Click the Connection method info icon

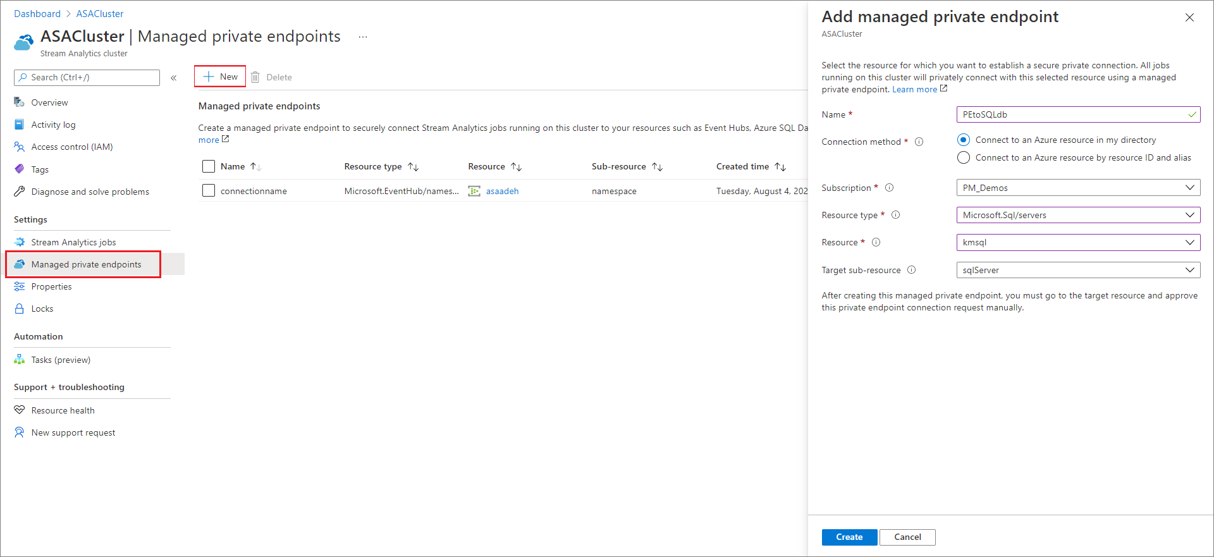(x=919, y=142)
